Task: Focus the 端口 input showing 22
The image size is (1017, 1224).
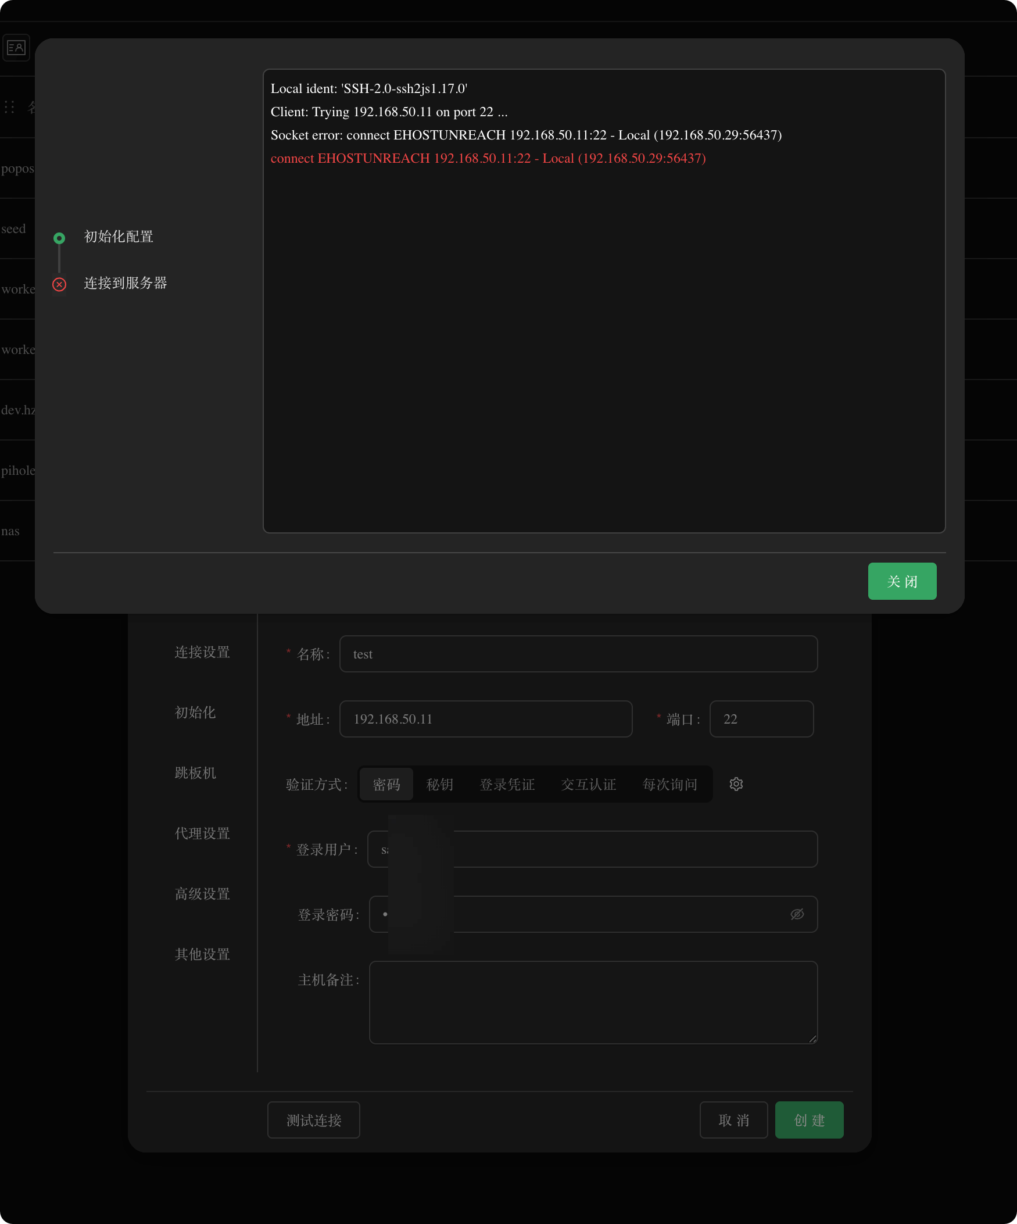Action: click(761, 719)
